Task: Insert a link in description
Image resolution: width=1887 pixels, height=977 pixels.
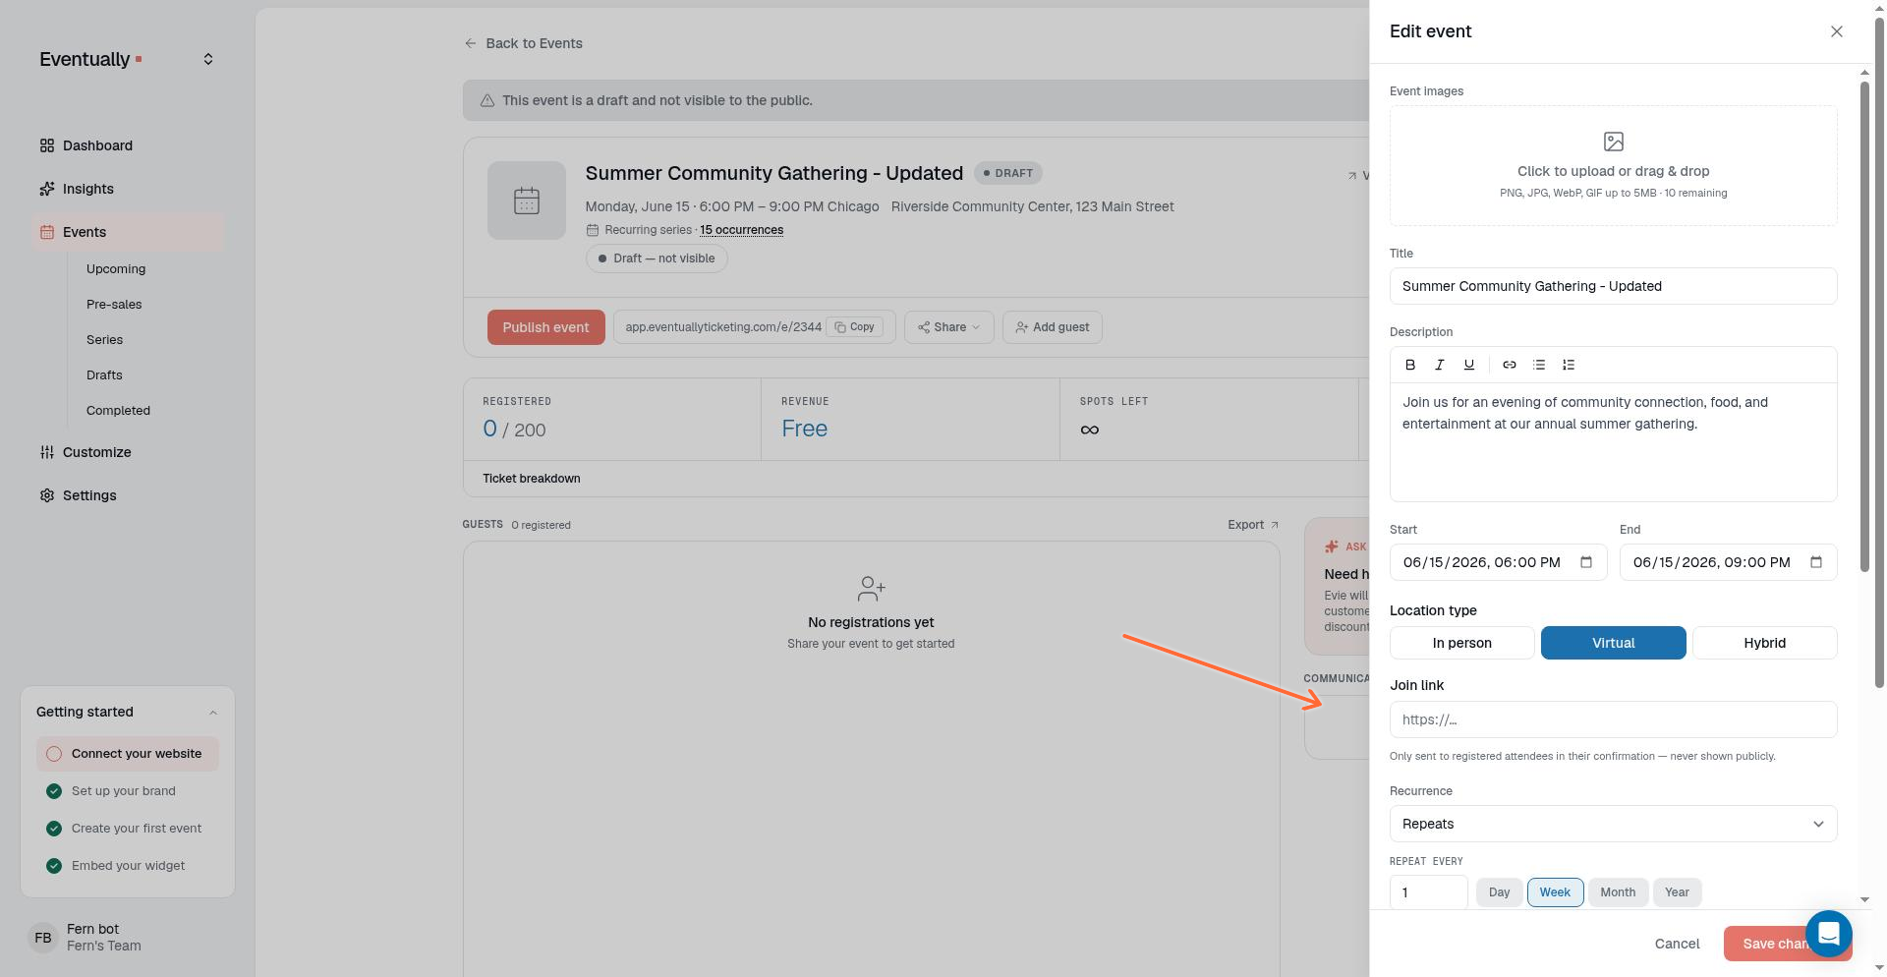Action: 1510,365
